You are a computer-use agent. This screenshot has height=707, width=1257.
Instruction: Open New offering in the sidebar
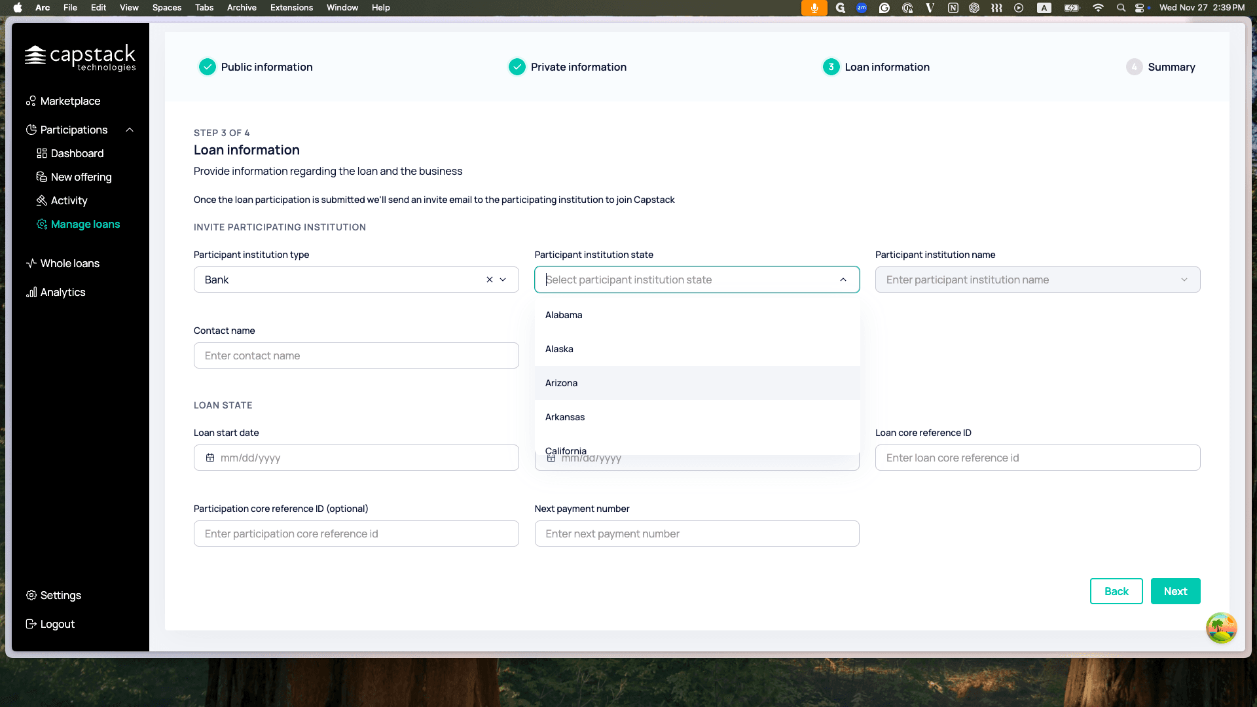tap(74, 177)
